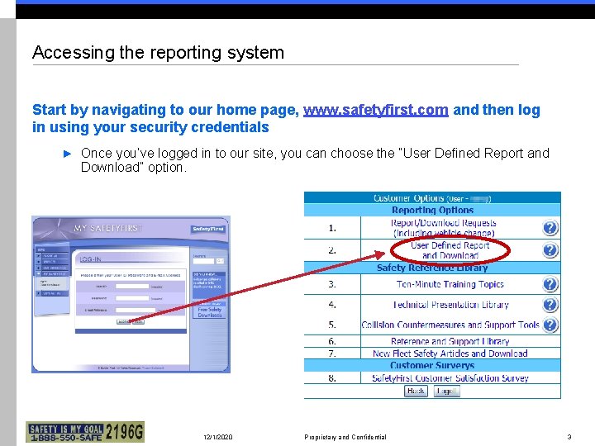Image resolution: width=595 pixels, height=446 pixels.
Task: Click the date 12/1/2020 in footer
Action: 218,437
